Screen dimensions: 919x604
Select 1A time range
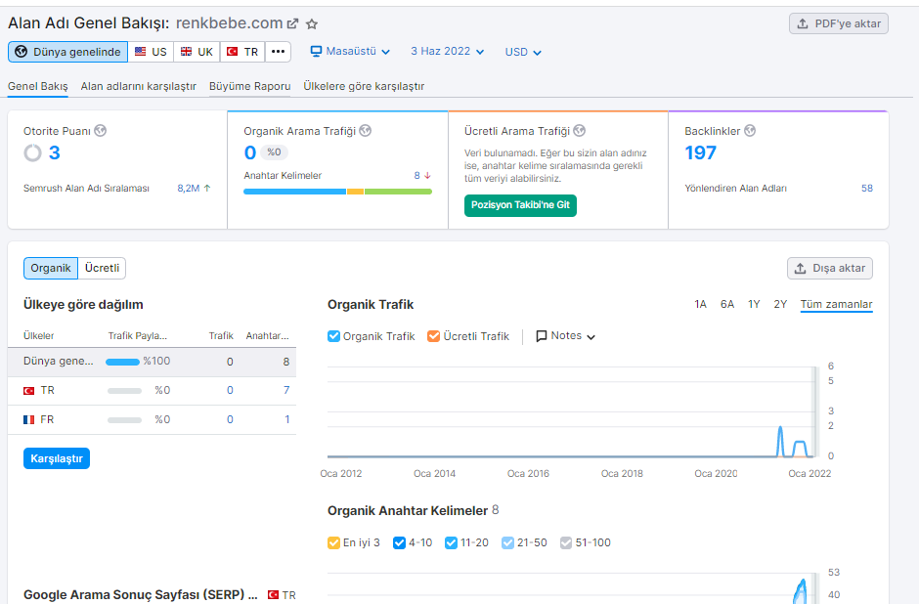click(700, 304)
